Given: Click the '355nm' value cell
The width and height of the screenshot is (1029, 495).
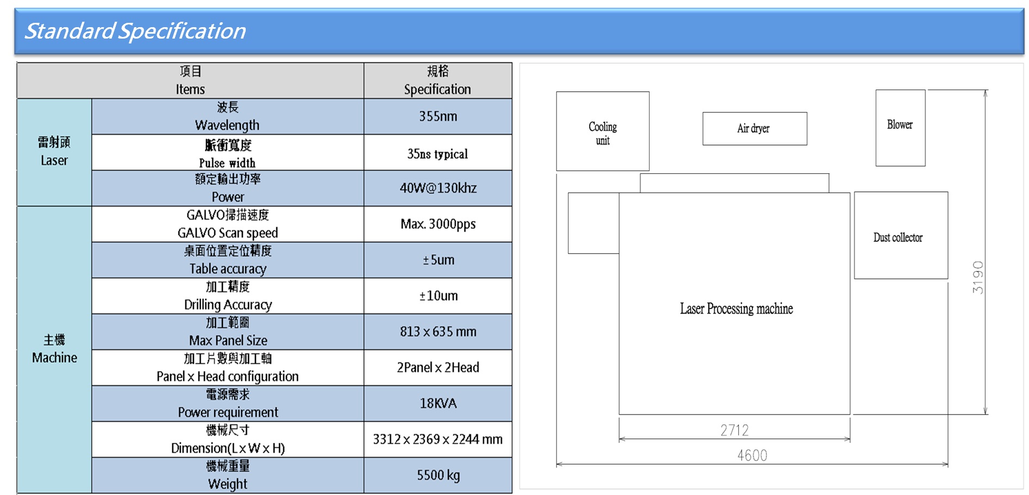Looking at the screenshot, I should [438, 116].
